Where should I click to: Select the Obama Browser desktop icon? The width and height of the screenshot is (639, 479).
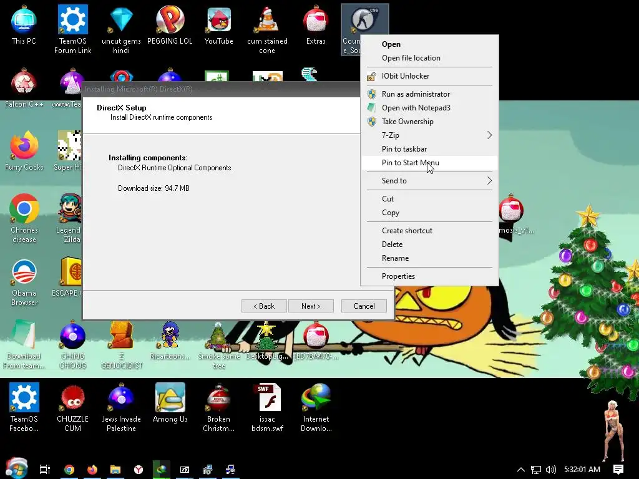point(24,281)
